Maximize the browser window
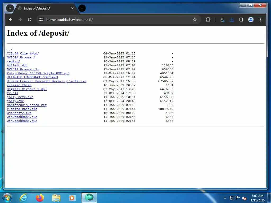 click(250, 6)
